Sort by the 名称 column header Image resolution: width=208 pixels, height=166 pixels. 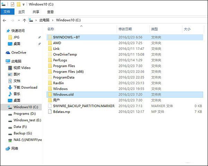click(51, 29)
